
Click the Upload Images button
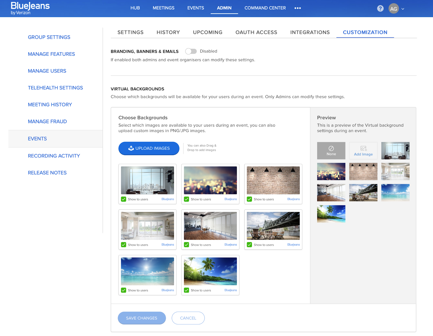(149, 148)
